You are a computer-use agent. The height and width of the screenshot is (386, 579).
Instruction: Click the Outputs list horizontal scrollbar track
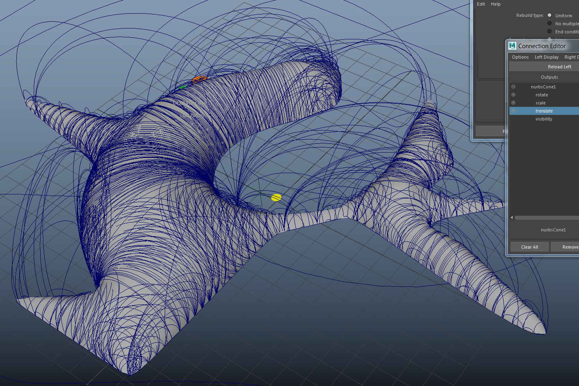tap(547, 218)
